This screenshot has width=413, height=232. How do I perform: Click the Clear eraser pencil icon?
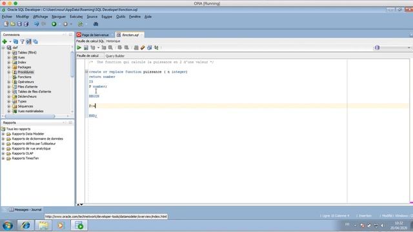click(x=143, y=48)
